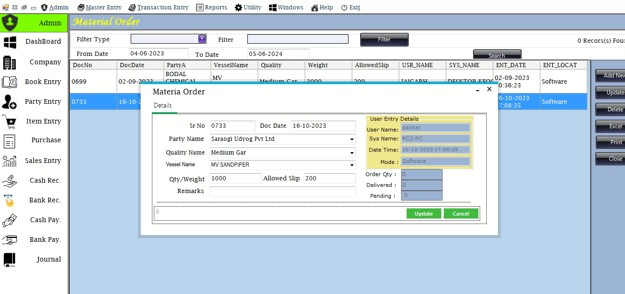Click the Dashboard windows icon in sidebar
Viewport: 625px width, 294px height.
10,42
